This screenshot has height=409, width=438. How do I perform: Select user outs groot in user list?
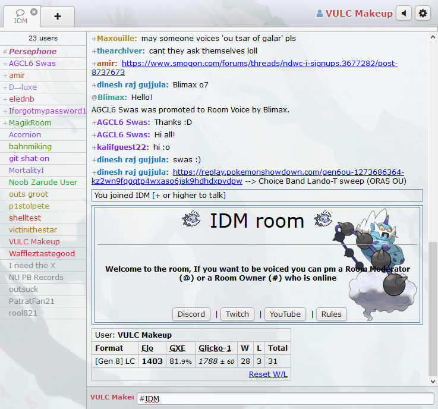point(43,194)
